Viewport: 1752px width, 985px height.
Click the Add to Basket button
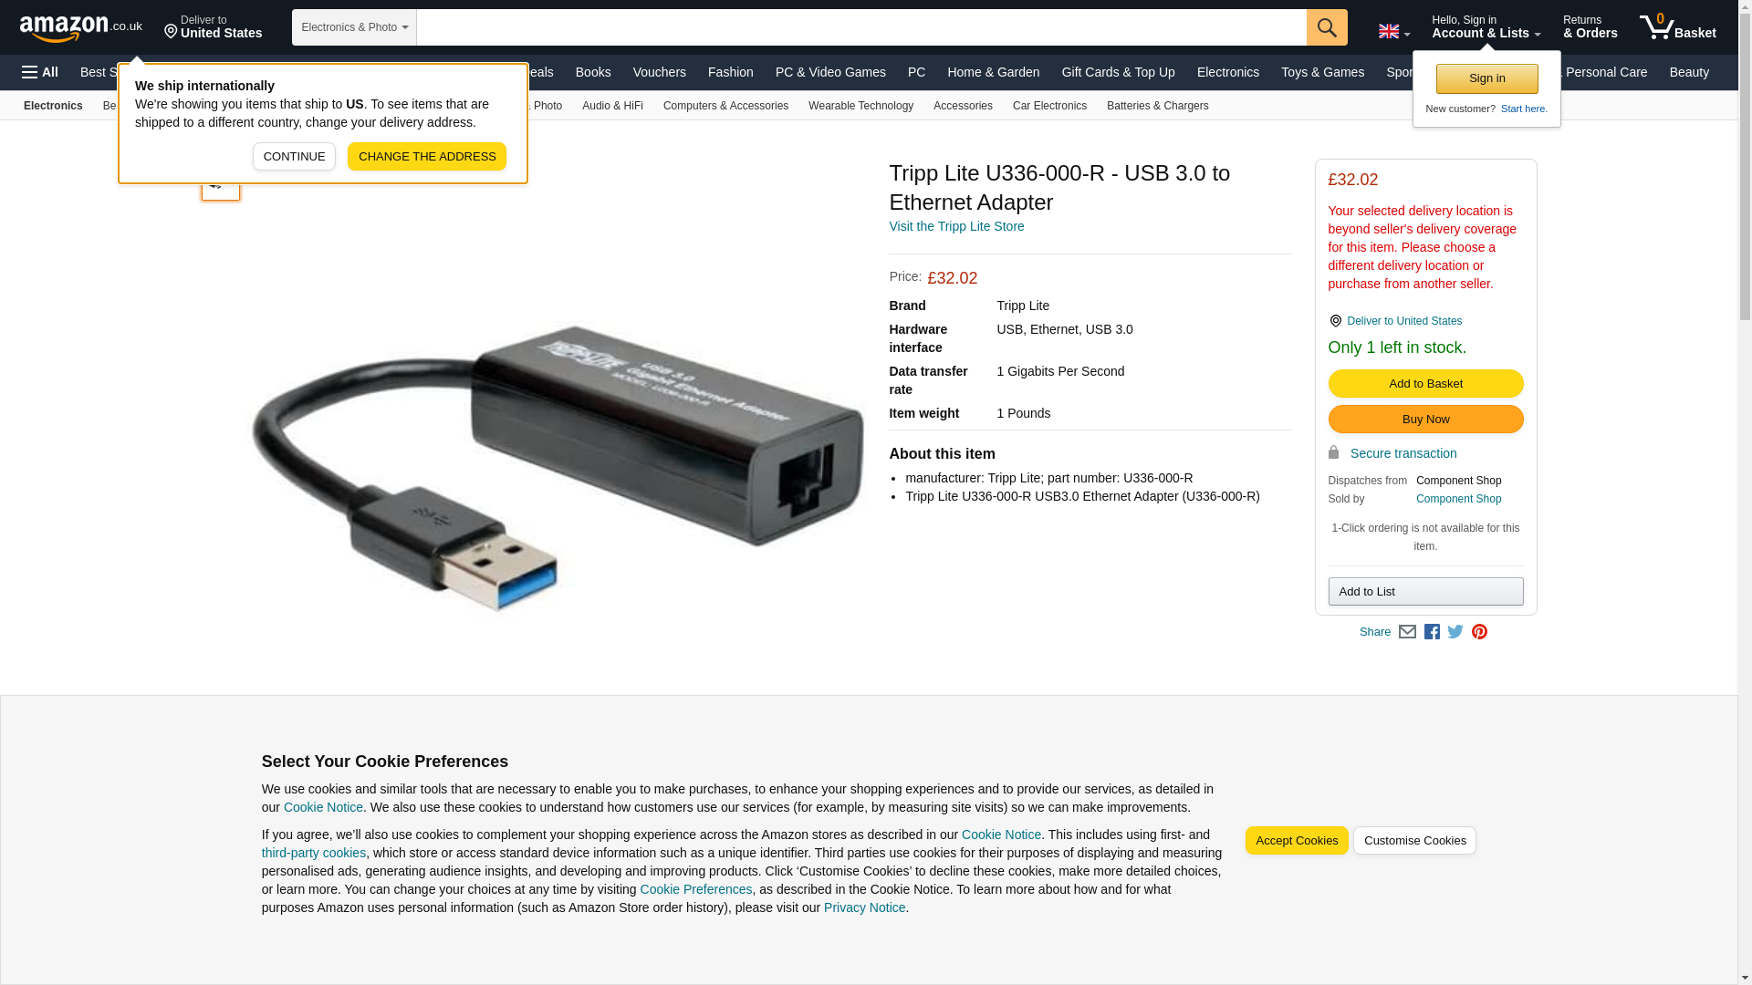pyautogui.click(x=1425, y=384)
